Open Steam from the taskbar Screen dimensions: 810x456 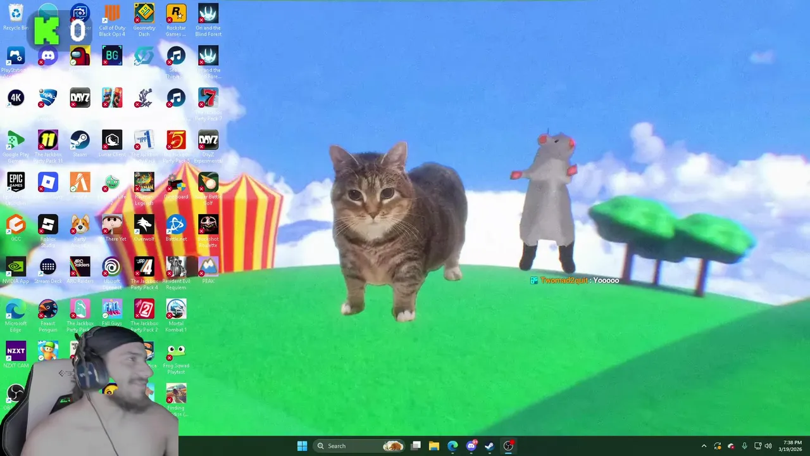[489, 446]
